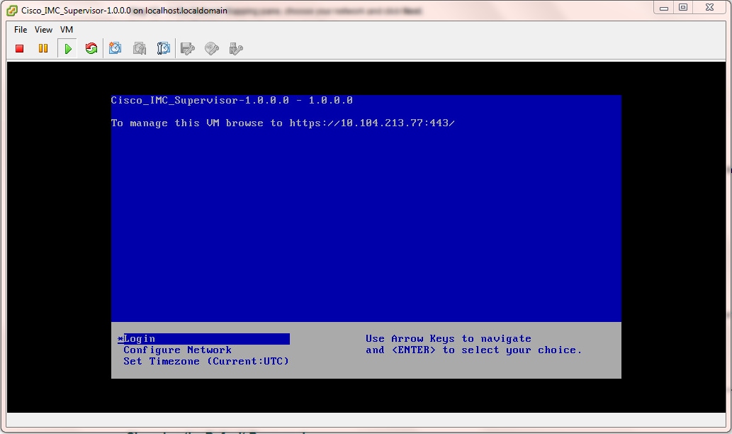732x434 pixels.
Task: Select the Configure Network console option
Action: pyautogui.click(x=177, y=350)
